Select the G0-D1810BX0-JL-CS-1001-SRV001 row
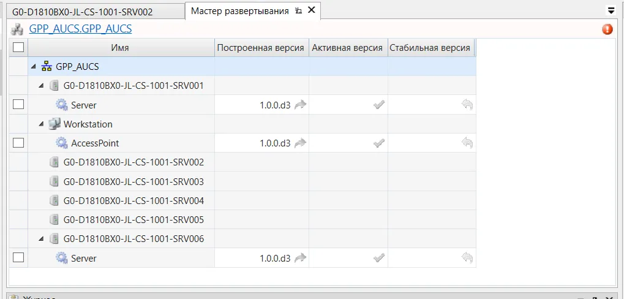This screenshot has height=299, width=624. pos(242,86)
